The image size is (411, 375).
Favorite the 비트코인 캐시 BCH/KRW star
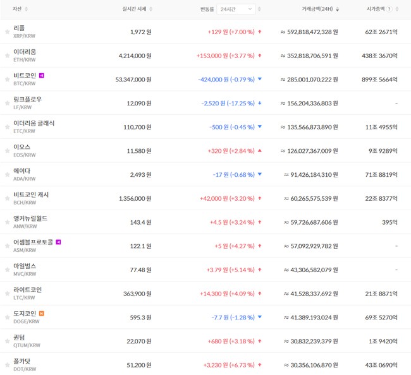tap(8, 199)
